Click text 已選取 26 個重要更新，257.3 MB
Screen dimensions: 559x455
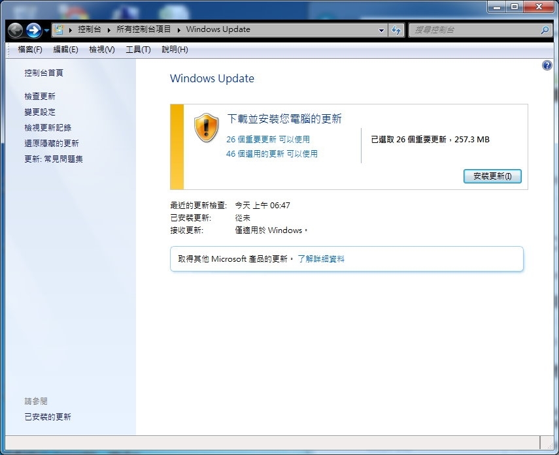[x=430, y=140]
